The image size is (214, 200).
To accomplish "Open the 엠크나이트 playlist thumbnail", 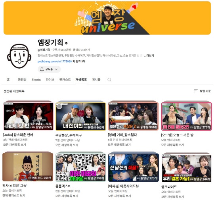I will click(186, 168).
